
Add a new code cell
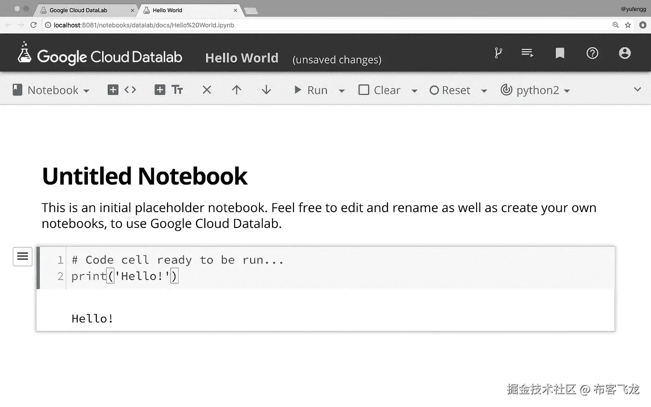[x=121, y=90]
